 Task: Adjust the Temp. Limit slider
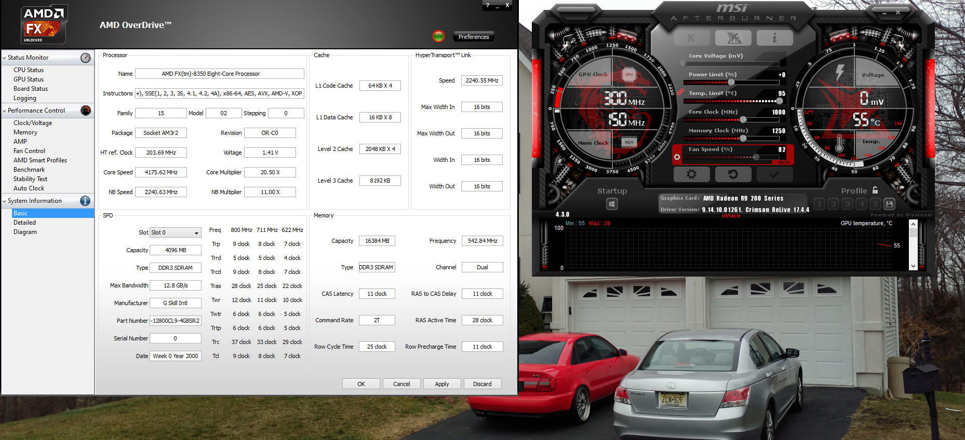pyautogui.click(x=733, y=101)
